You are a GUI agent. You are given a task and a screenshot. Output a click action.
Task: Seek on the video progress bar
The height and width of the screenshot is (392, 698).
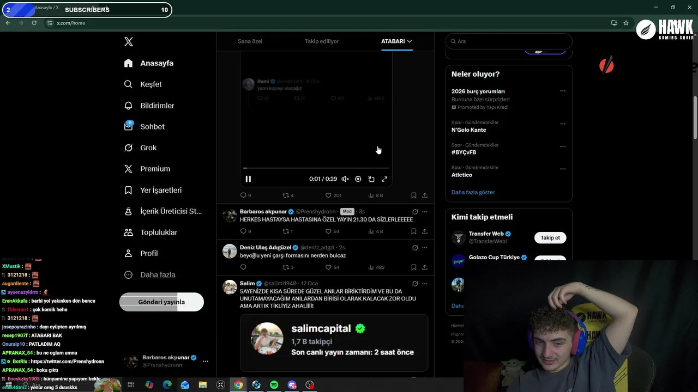[x=316, y=168]
